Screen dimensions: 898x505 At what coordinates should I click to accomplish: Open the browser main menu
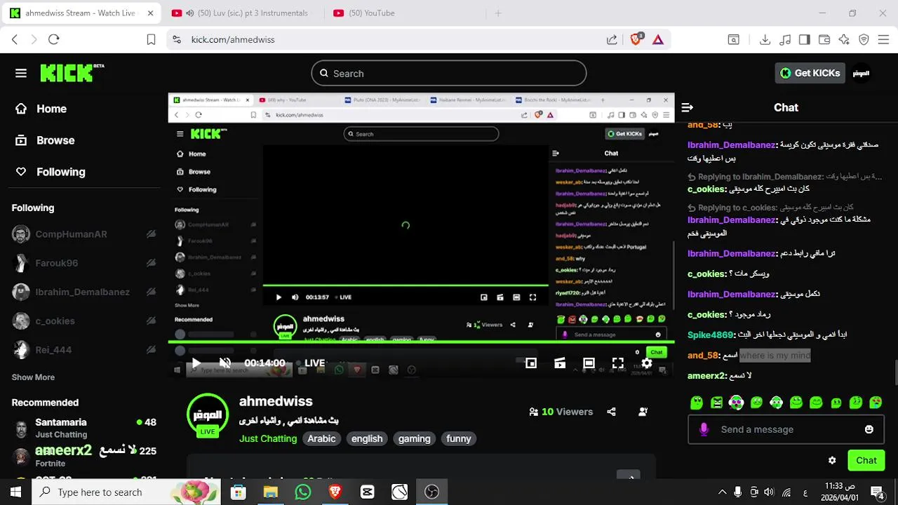(x=883, y=40)
